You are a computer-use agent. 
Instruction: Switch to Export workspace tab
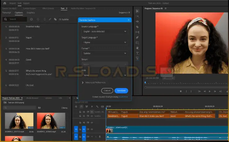click(26, 3)
